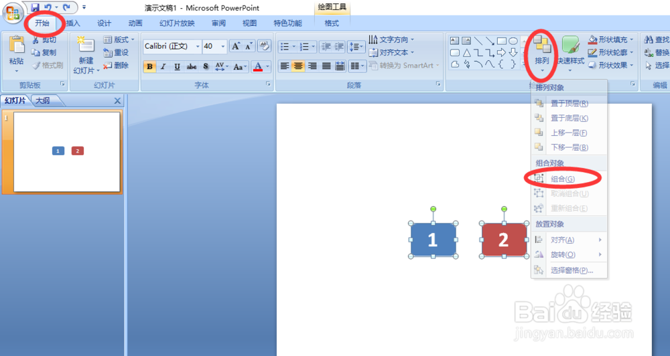Increase font size with the large A icon
The width and height of the screenshot is (670, 356).
(x=235, y=46)
